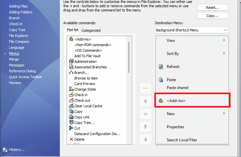Click the Associated Branches icon
Viewport: 241px width, 157px height.
(71, 67)
